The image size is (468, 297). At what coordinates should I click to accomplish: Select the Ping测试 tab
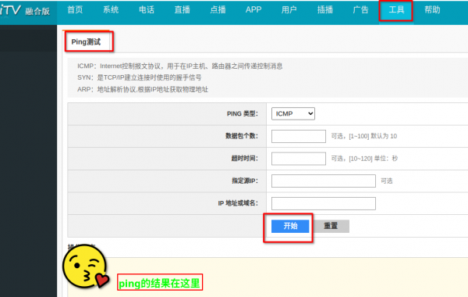[x=86, y=42]
